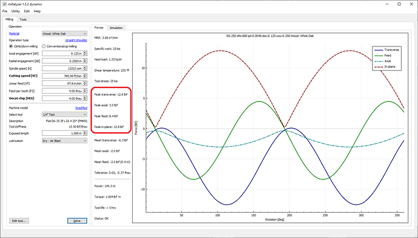Click the Peak feed: 8.4 lbf value

point(106,116)
